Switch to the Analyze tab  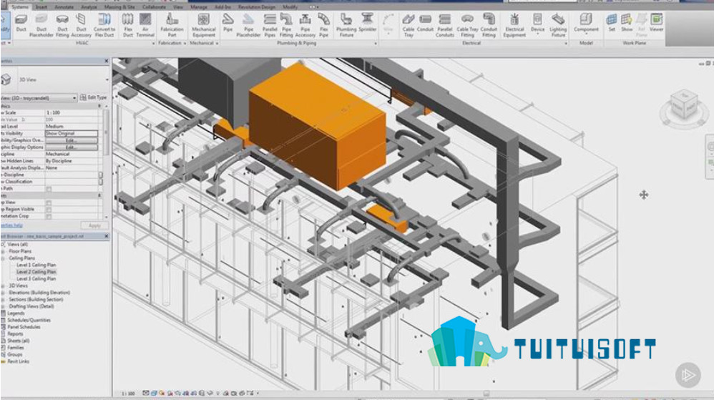pyautogui.click(x=89, y=7)
